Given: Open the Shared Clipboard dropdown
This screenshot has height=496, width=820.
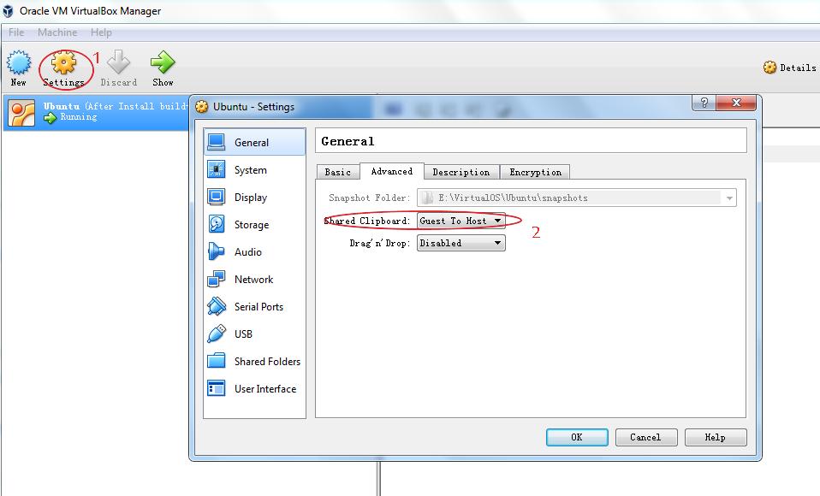Looking at the screenshot, I should (x=461, y=221).
